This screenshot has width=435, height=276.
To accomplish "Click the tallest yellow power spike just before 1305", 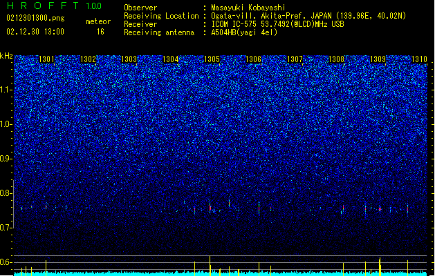I will click(210, 266).
